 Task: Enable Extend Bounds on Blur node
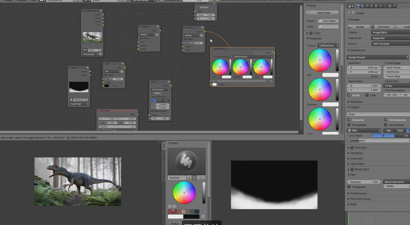point(152,111)
